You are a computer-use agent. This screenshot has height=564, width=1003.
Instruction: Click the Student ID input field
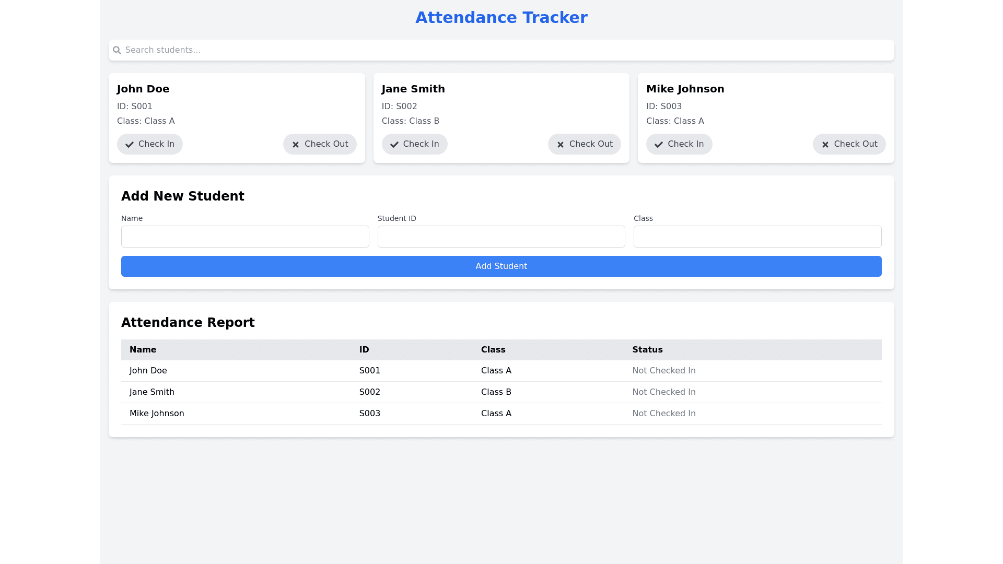[501, 237]
